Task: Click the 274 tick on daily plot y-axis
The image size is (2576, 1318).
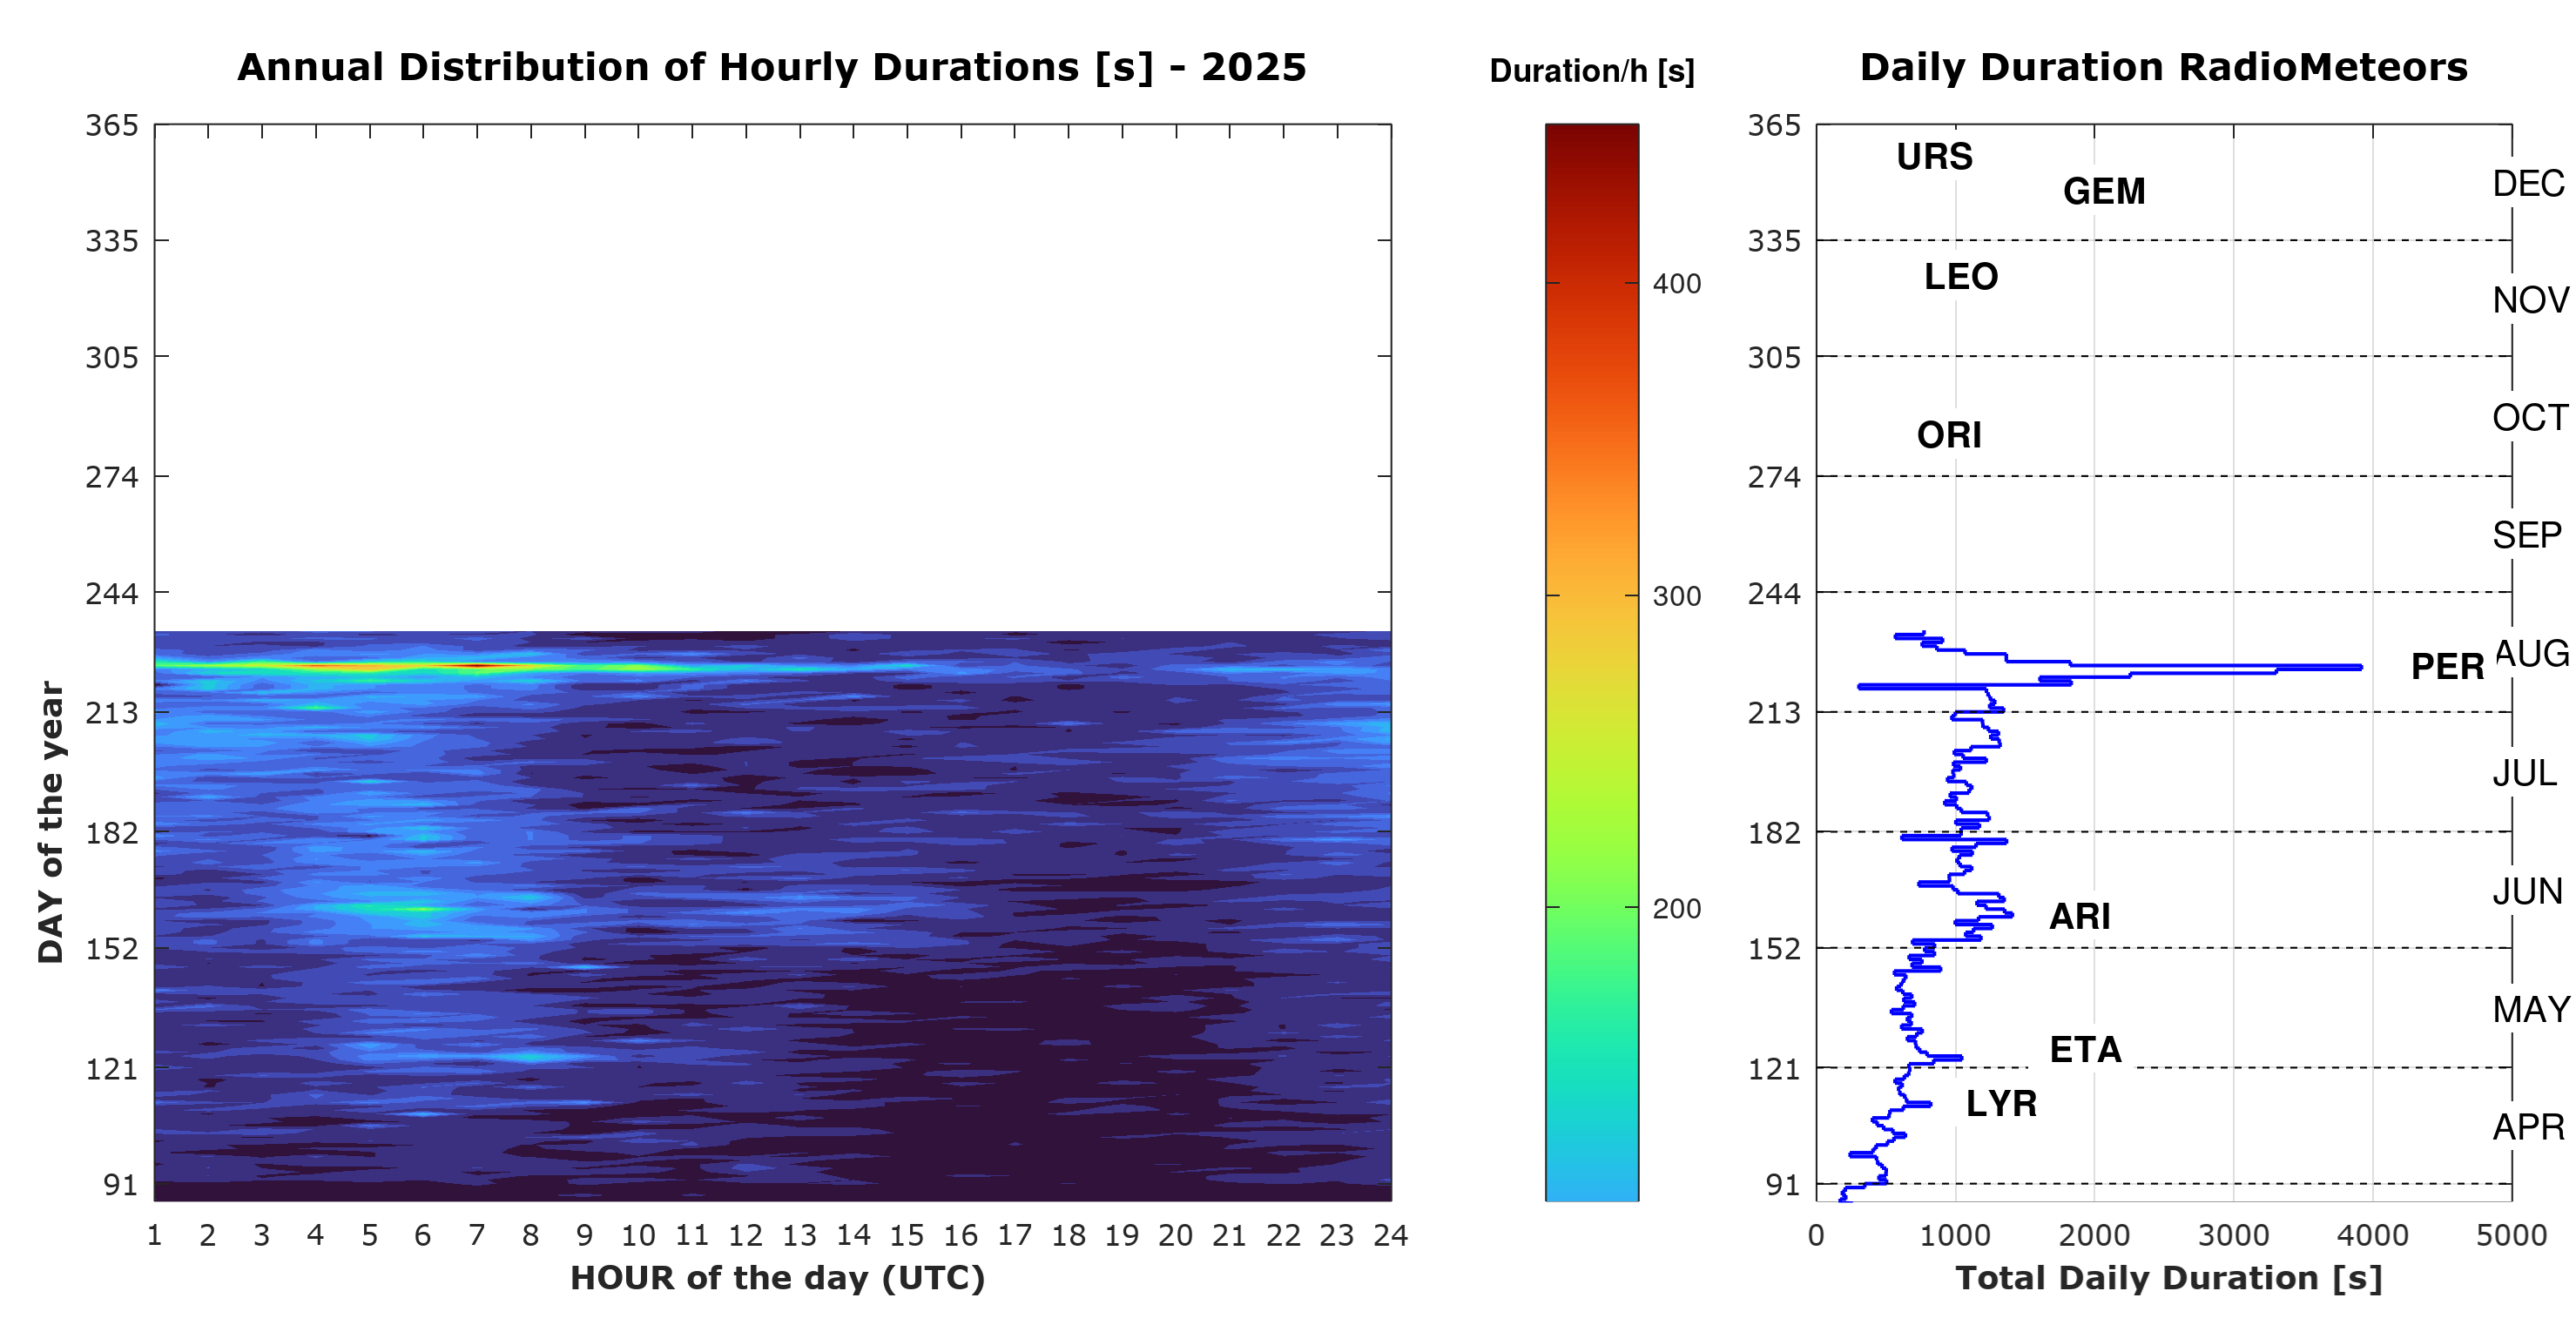Action: (x=1774, y=477)
